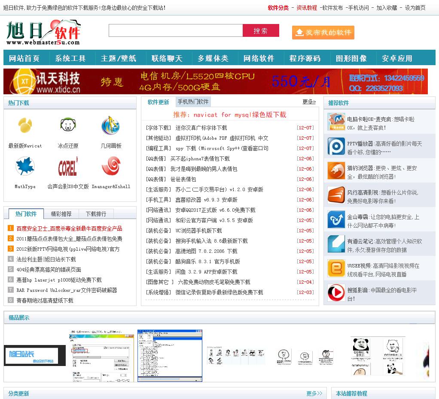Switch to the 下载排行 tab
439x399 pixels.
(96, 214)
